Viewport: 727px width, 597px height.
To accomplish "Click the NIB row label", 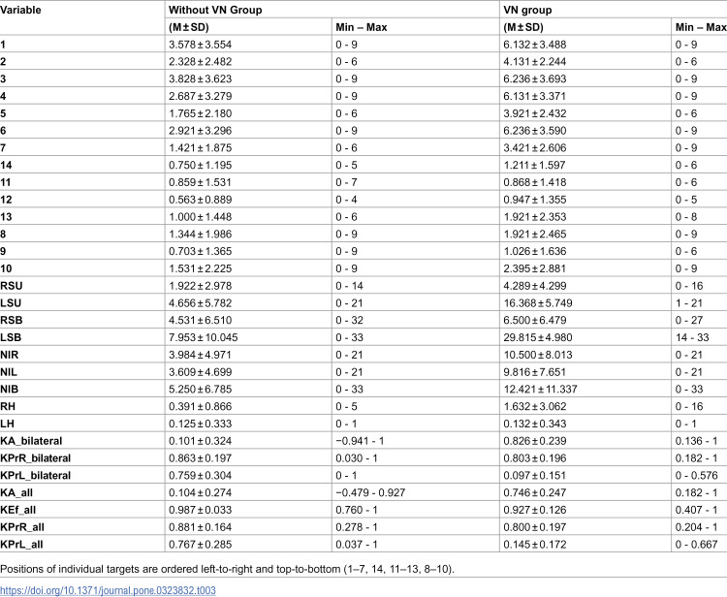I will click(10, 390).
